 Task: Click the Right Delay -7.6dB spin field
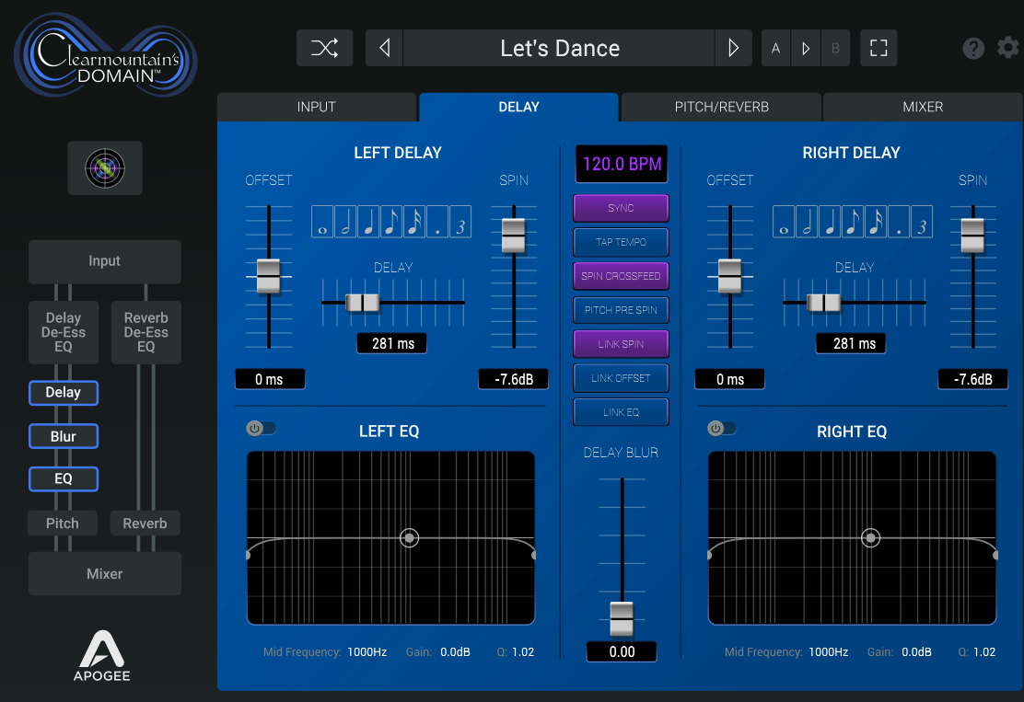coord(973,379)
